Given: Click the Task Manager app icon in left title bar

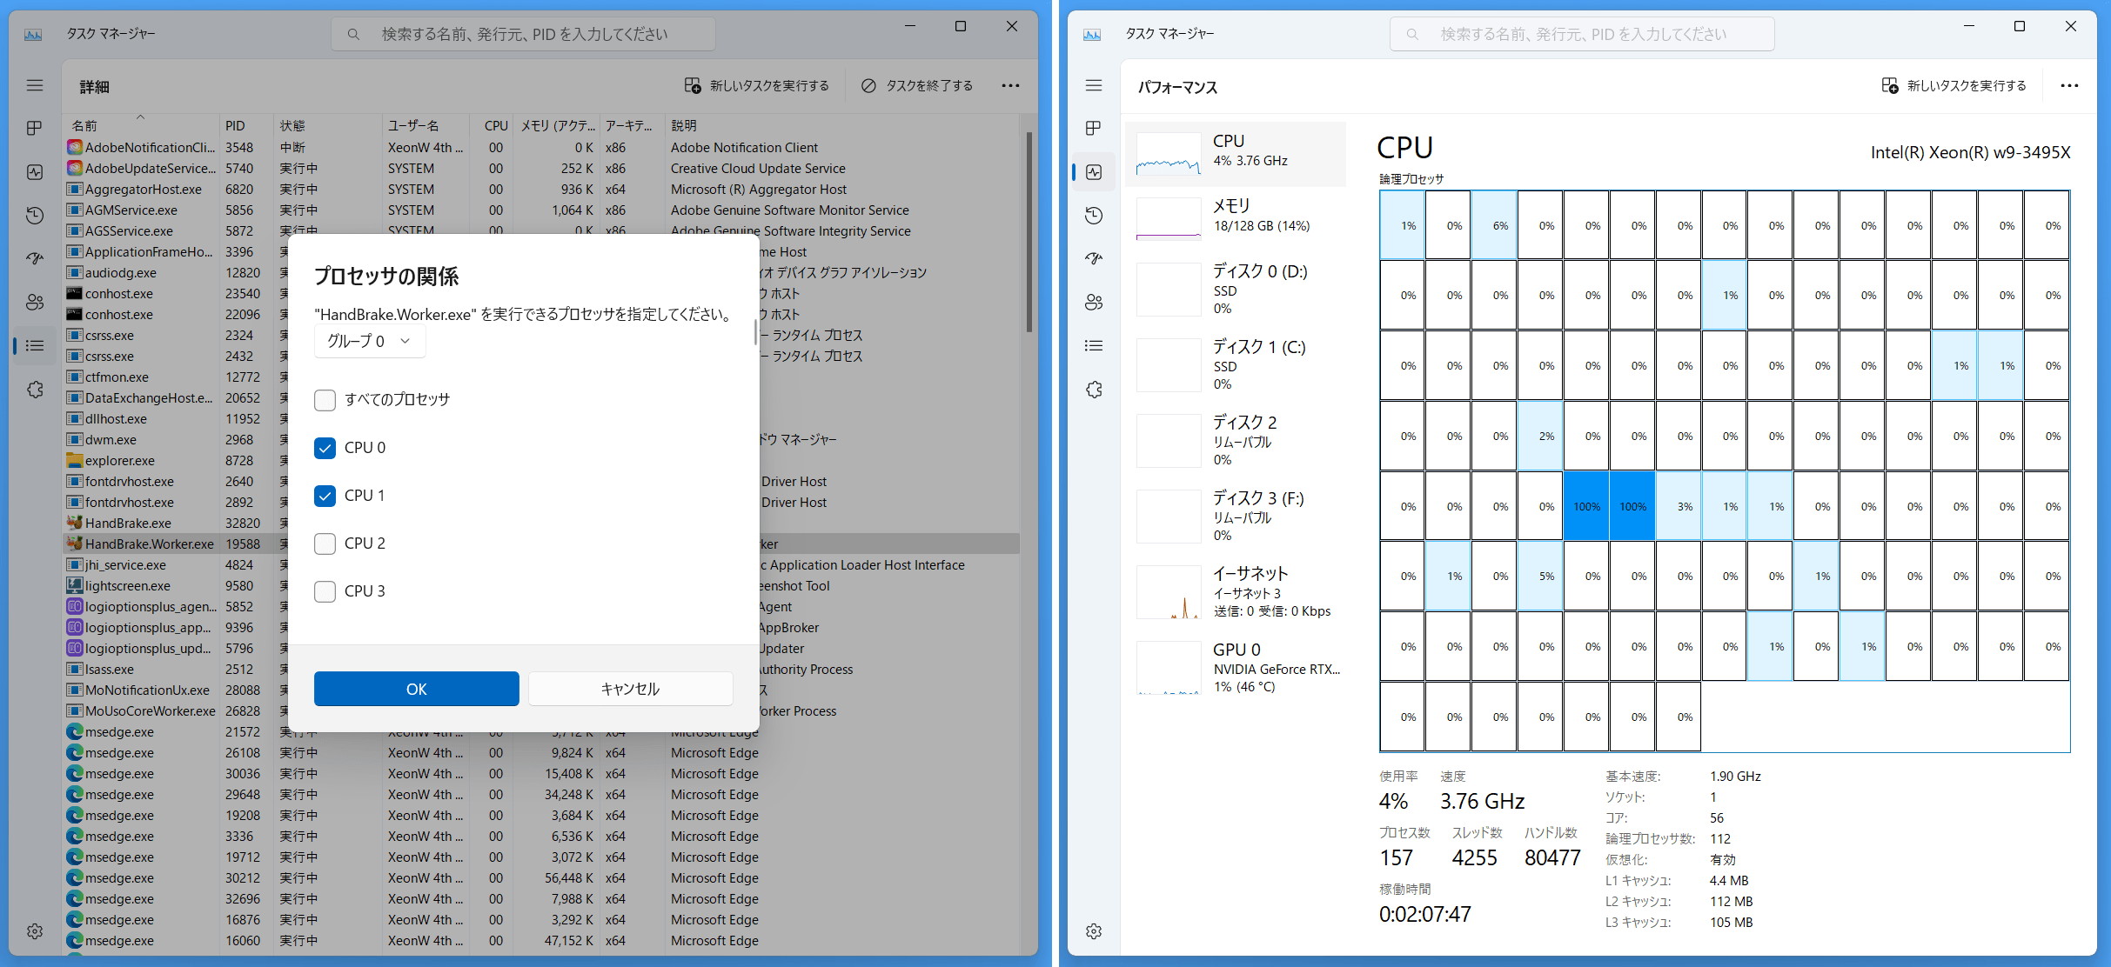Looking at the screenshot, I should coord(33,34).
